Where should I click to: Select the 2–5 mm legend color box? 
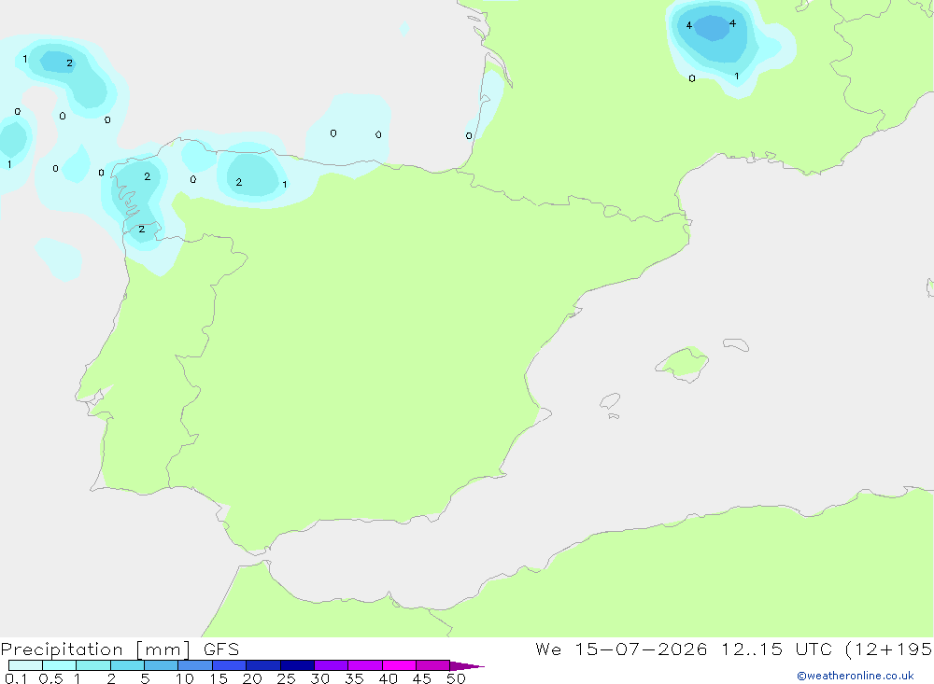pyautogui.click(x=127, y=665)
